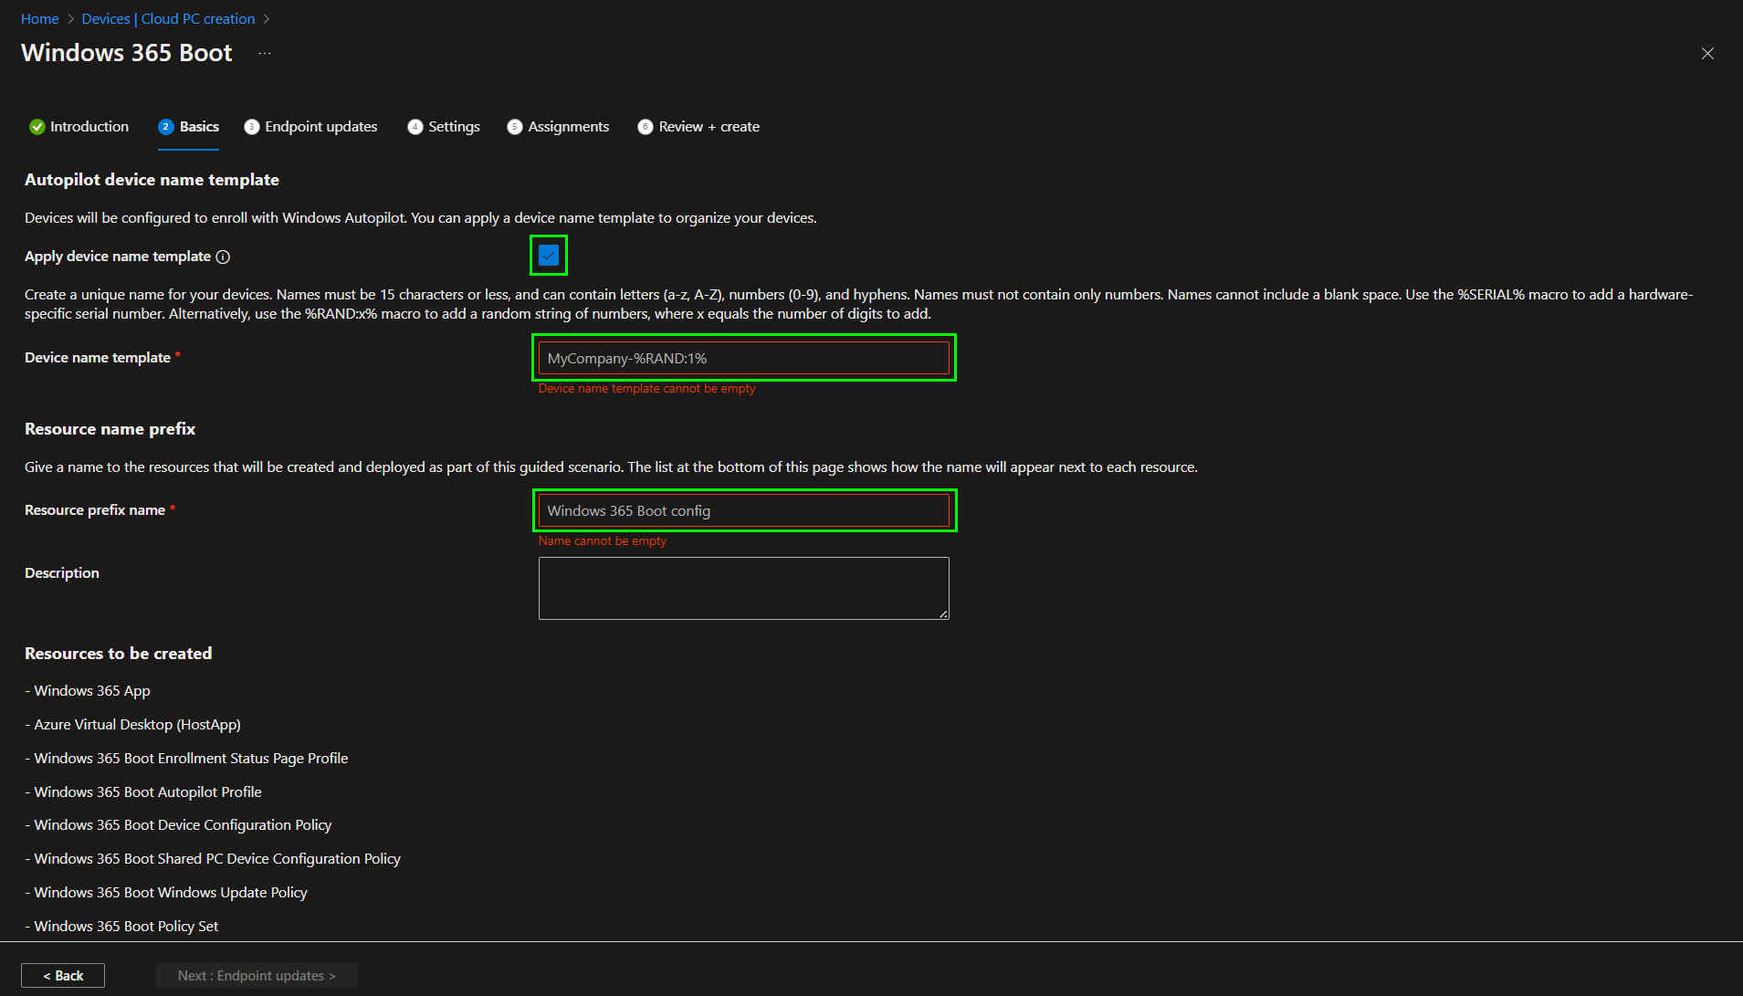The height and width of the screenshot is (996, 1743).
Task: Click 'Windows 365 Boot Shared PC Device Configuration Policy'
Action: [x=213, y=859]
